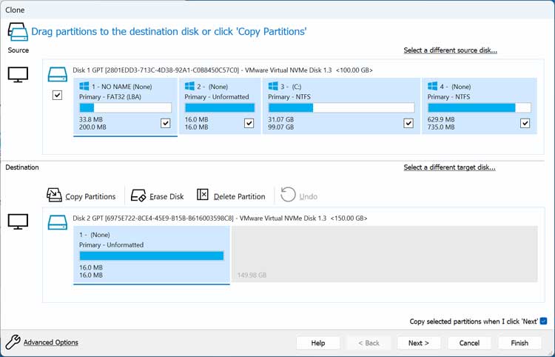Click '33.8 MB' used size text

90,119
